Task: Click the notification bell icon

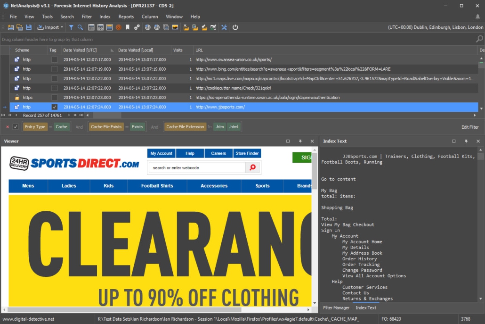Action: tap(478, 17)
